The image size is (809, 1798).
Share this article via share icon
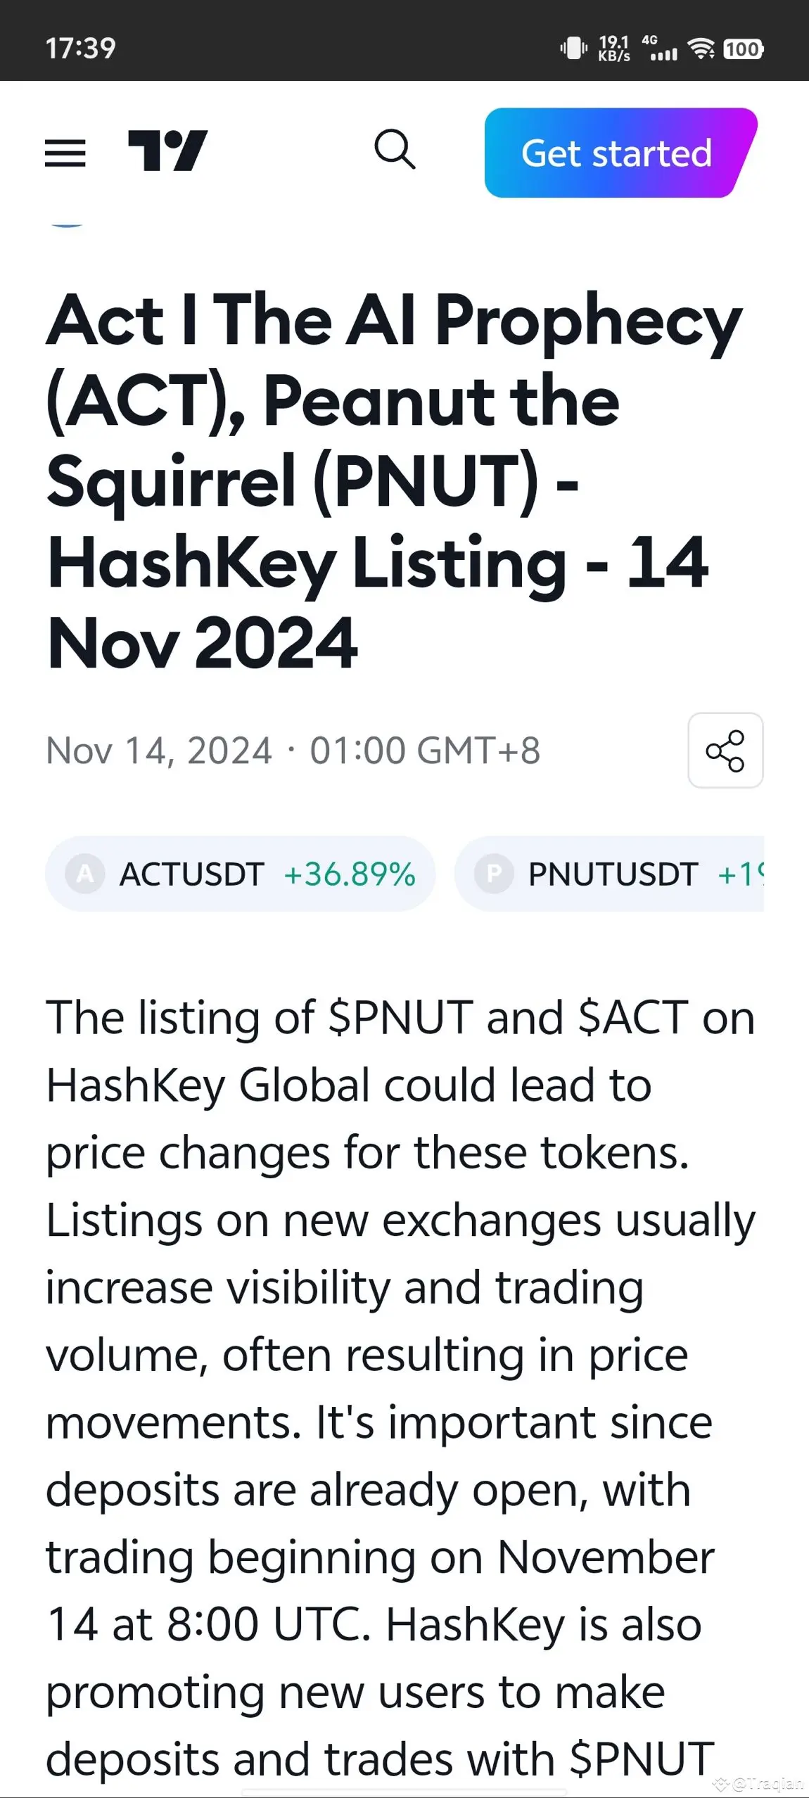click(x=725, y=751)
